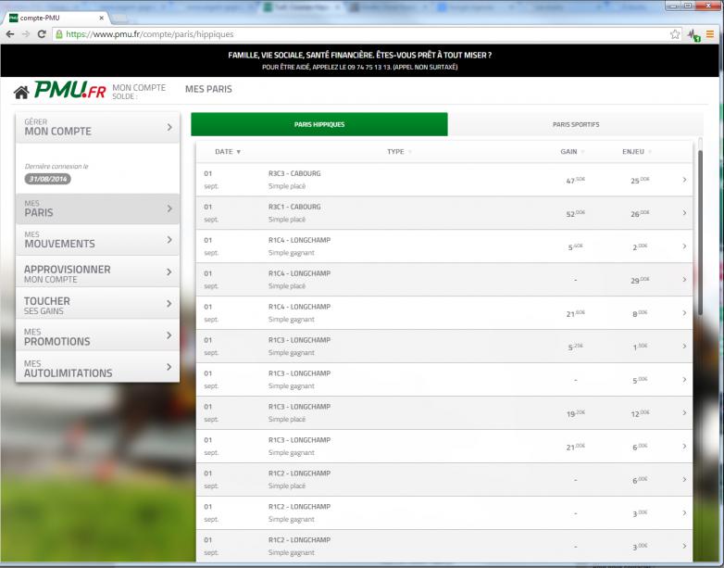Click enjeu value 29 in R1C4 row
724x568 pixels.
640,280
